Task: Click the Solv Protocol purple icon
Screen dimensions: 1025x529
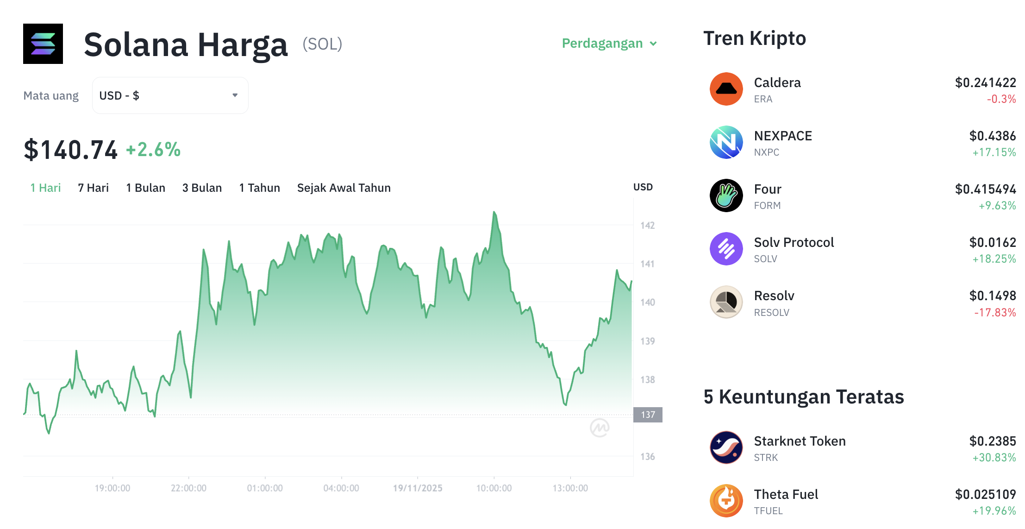Action: pyautogui.click(x=726, y=249)
